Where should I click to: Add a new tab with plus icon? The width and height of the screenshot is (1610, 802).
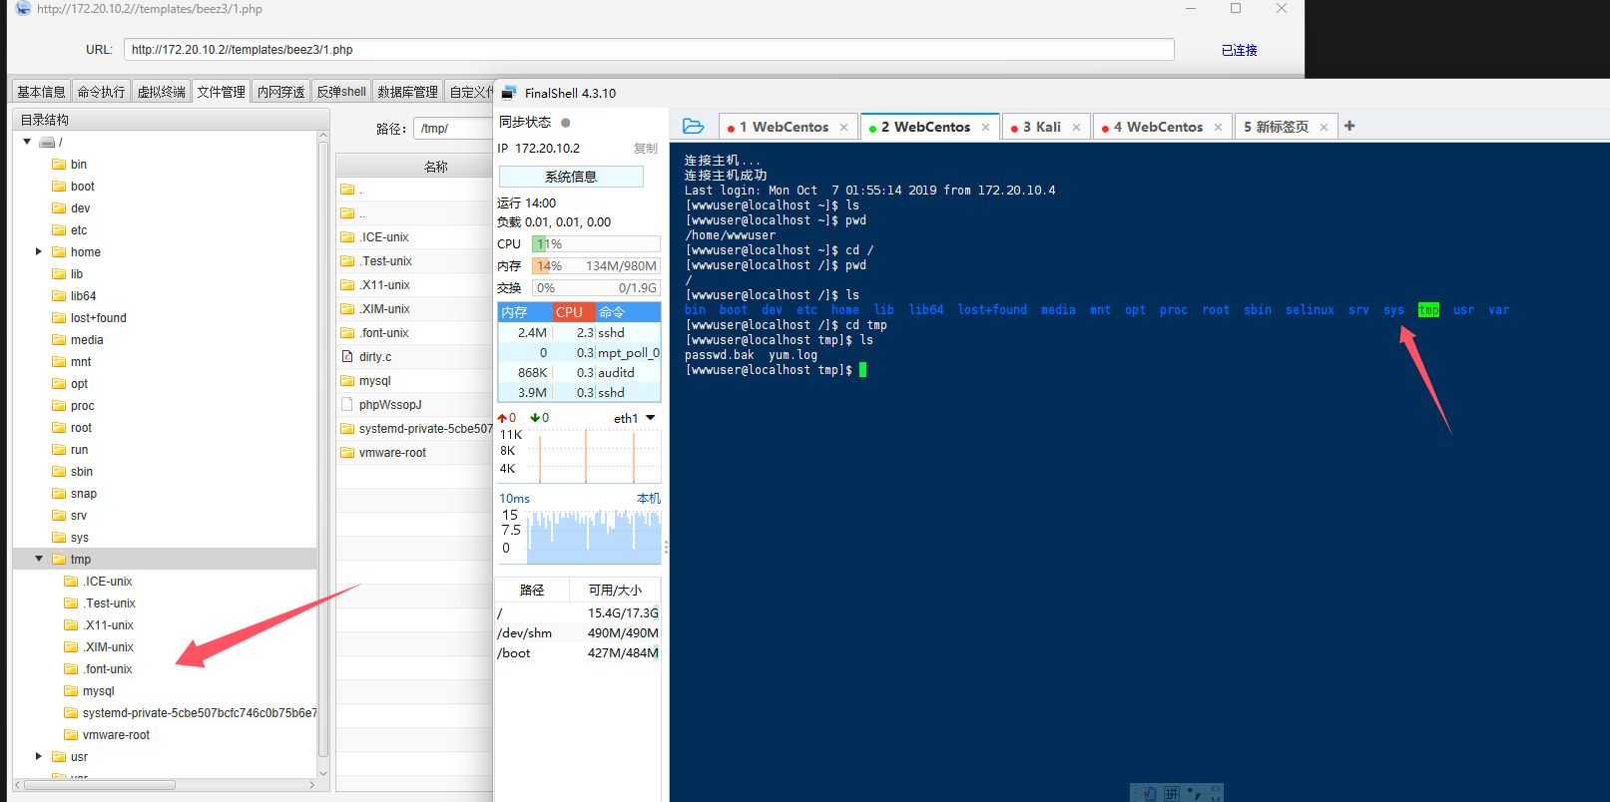tap(1349, 126)
